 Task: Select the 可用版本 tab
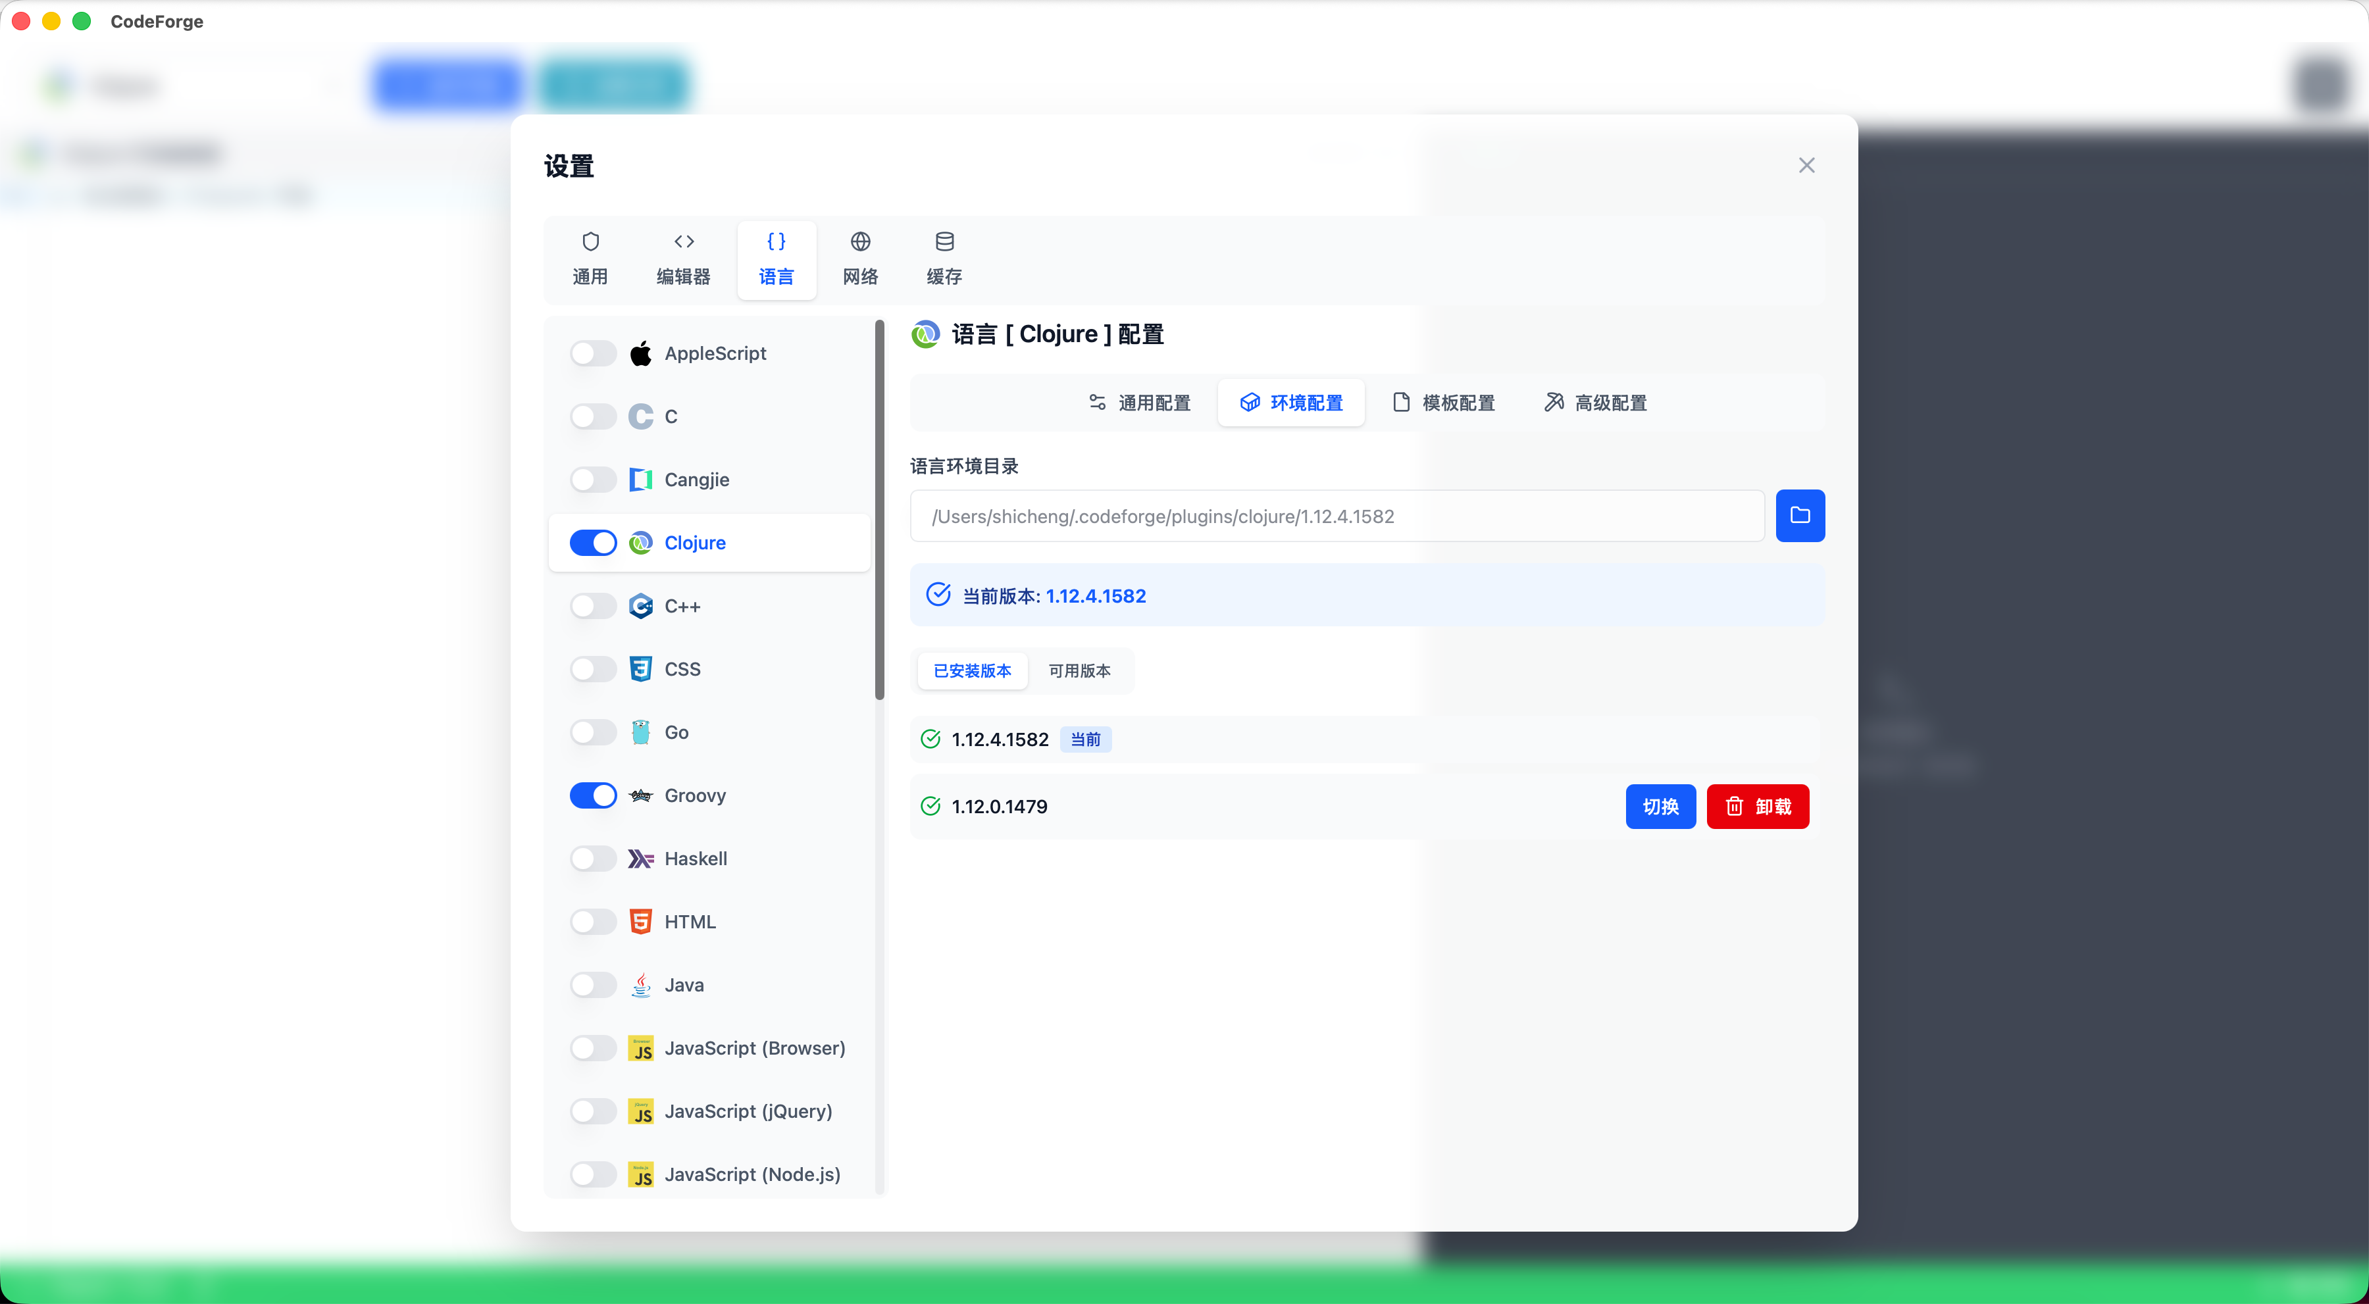coord(1080,670)
